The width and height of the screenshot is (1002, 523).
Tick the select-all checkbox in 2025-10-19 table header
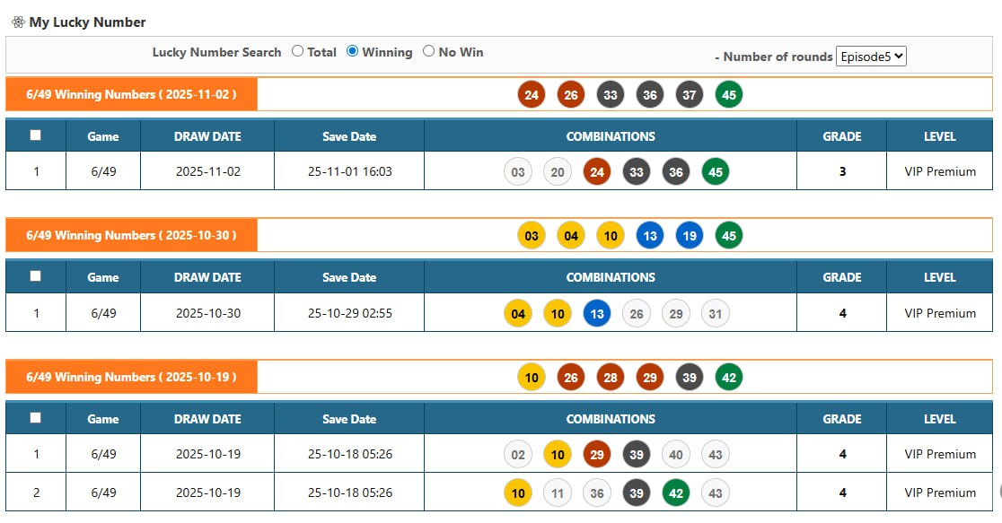coord(35,418)
